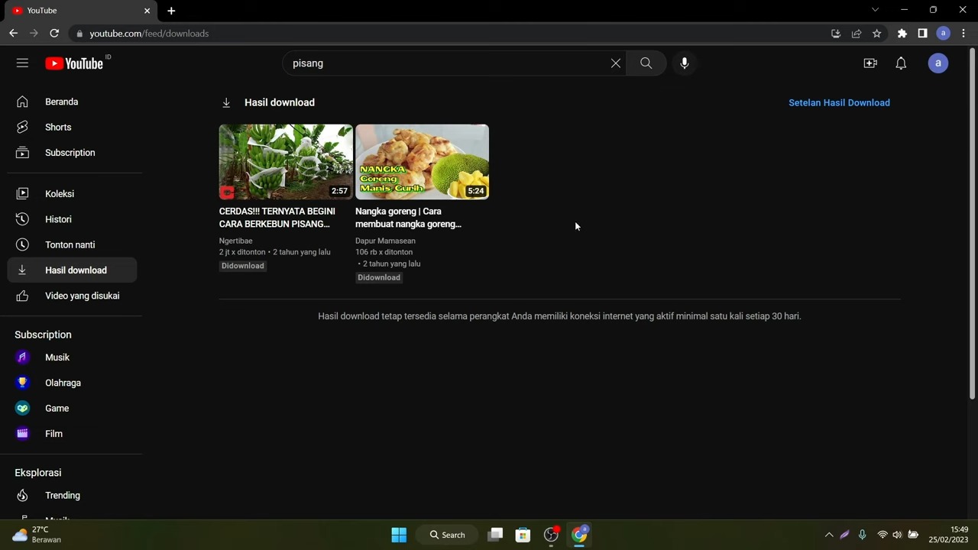Open Windows Start menu
The height and width of the screenshot is (550, 978).
pyautogui.click(x=399, y=535)
